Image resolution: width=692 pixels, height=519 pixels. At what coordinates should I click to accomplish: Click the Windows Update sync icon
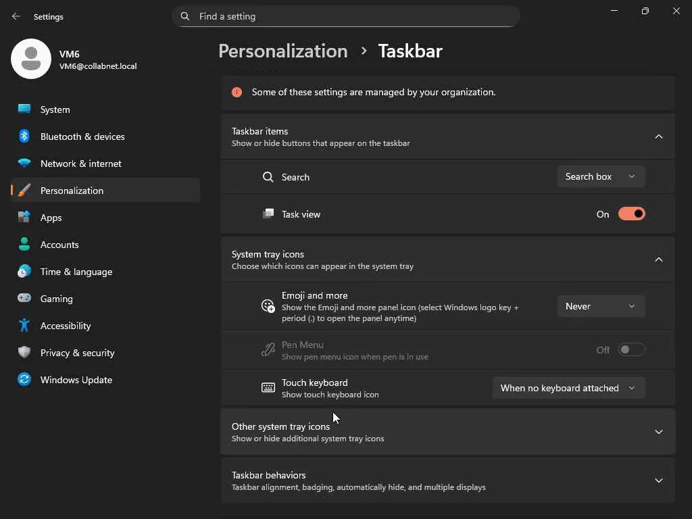[x=24, y=380]
